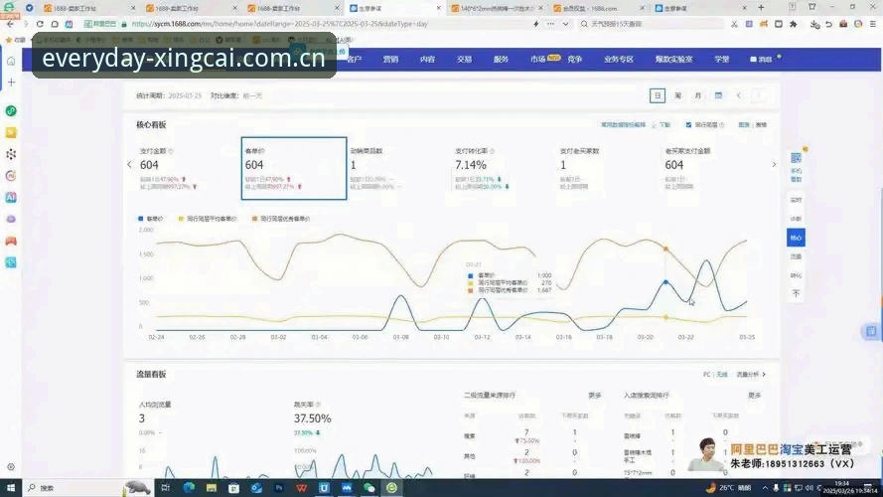Expand the system tray hidden icons chevron

764,488
